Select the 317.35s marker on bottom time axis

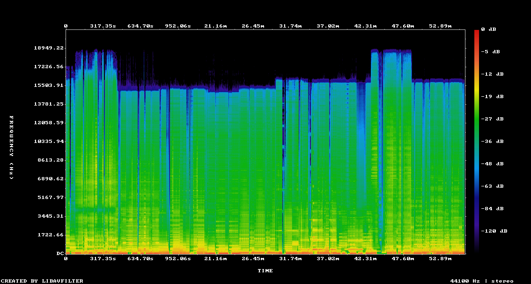(x=103, y=259)
